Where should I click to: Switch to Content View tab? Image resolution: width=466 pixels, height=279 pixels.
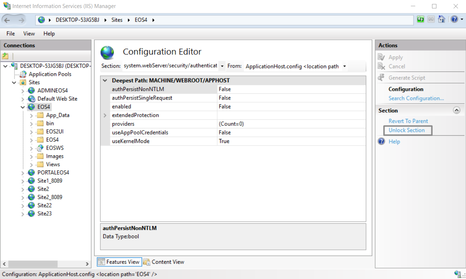pos(164,262)
